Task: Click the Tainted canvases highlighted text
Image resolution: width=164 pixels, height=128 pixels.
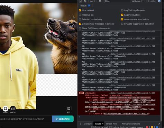Action: click(129, 98)
